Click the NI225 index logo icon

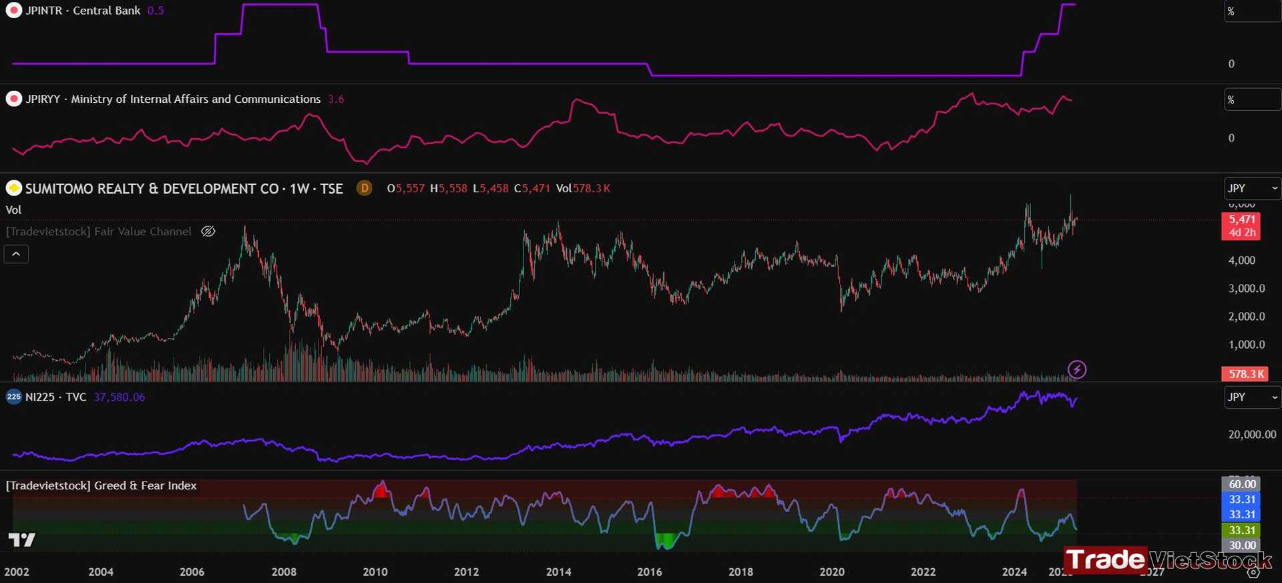(13, 397)
